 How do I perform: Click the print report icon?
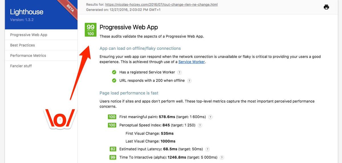click(x=326, y=7)
